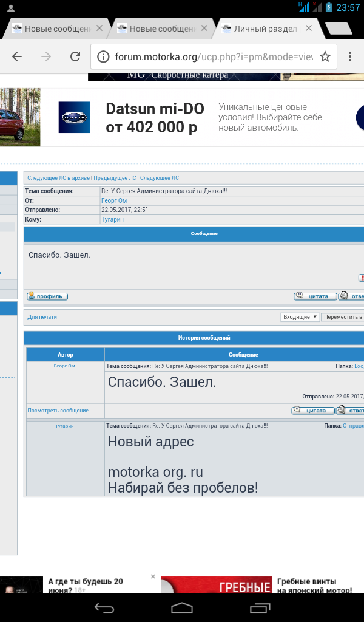The image size is (364, 622).
Task: Open the 'Предыдущее ЛС' link
Action: (x=115, y=178)
